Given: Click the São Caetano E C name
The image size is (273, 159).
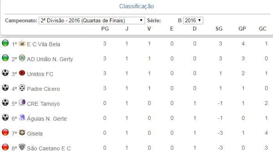Looking at the screenshot, I should click(x=49, y=148).
